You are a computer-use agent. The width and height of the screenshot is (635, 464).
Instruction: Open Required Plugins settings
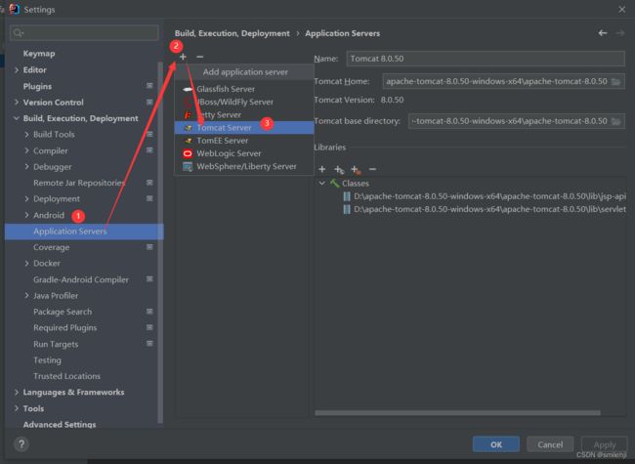[64, 327]
